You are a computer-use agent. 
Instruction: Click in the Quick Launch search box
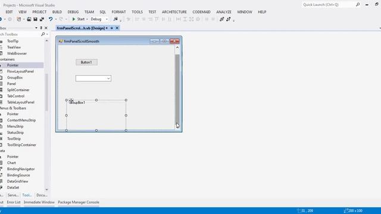tap(329, 5)
